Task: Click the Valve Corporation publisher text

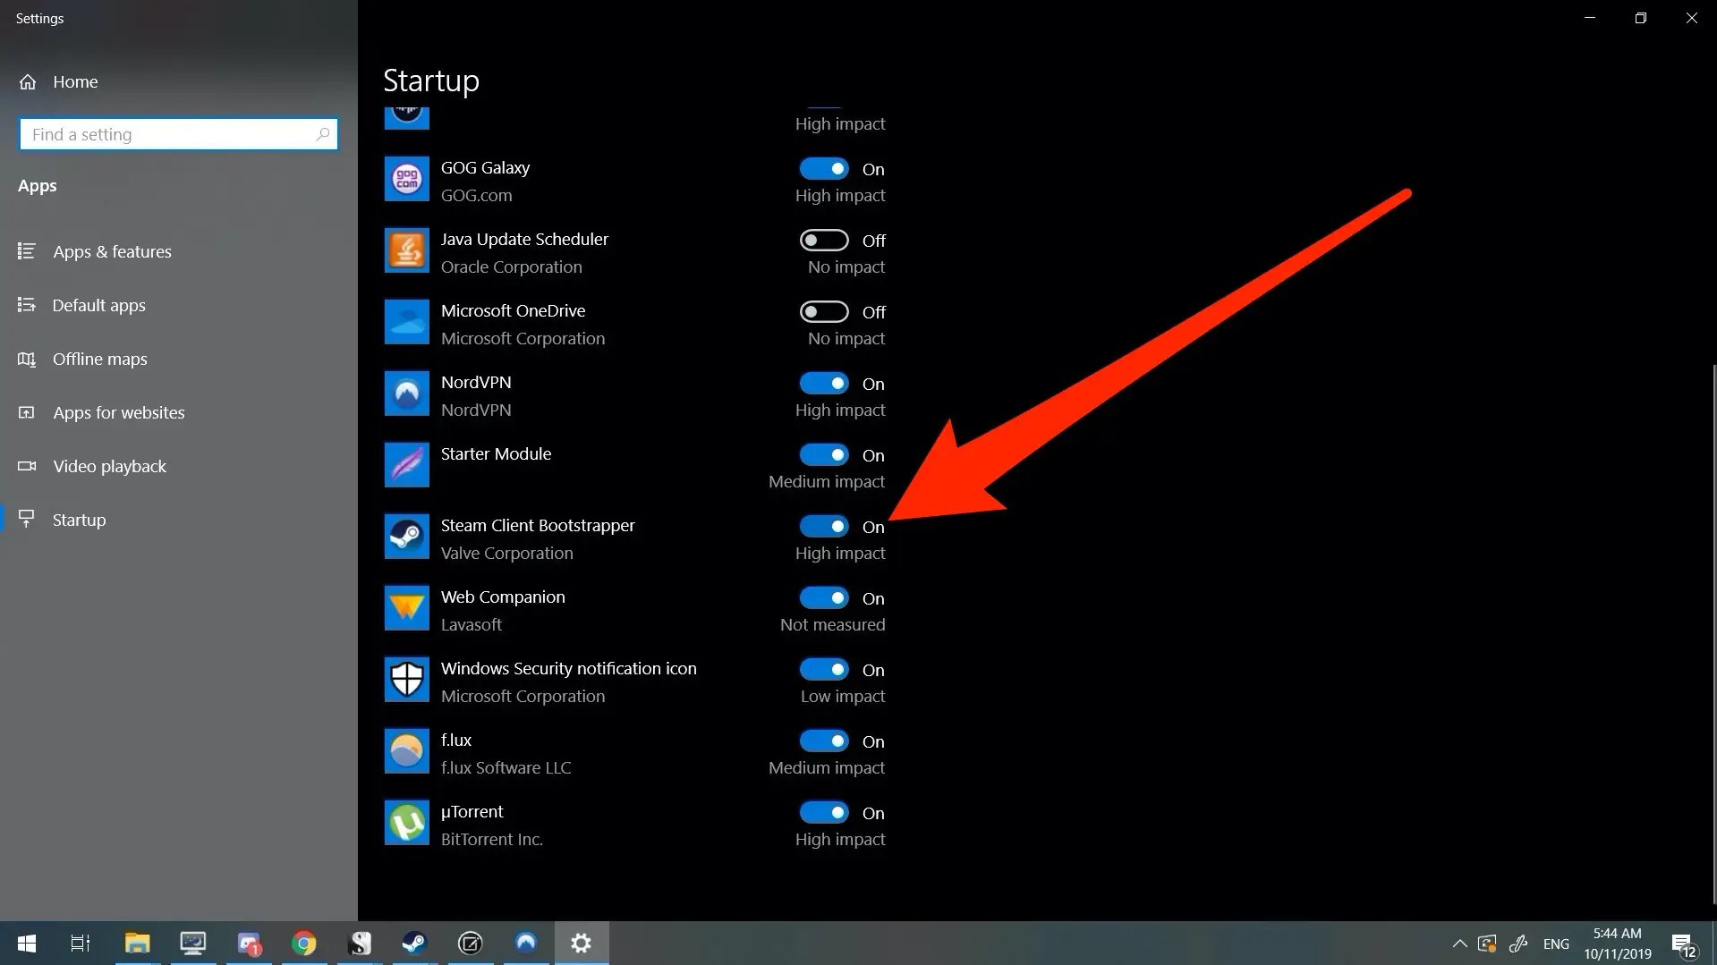Action: (506, 553)
